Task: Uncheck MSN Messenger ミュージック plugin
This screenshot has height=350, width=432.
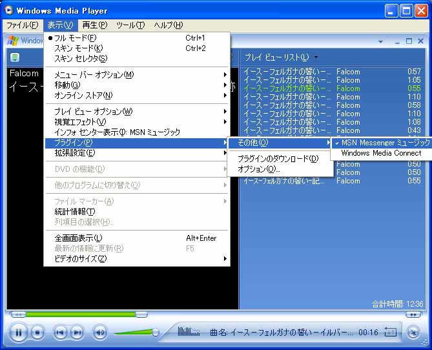Action: point(381,143)
